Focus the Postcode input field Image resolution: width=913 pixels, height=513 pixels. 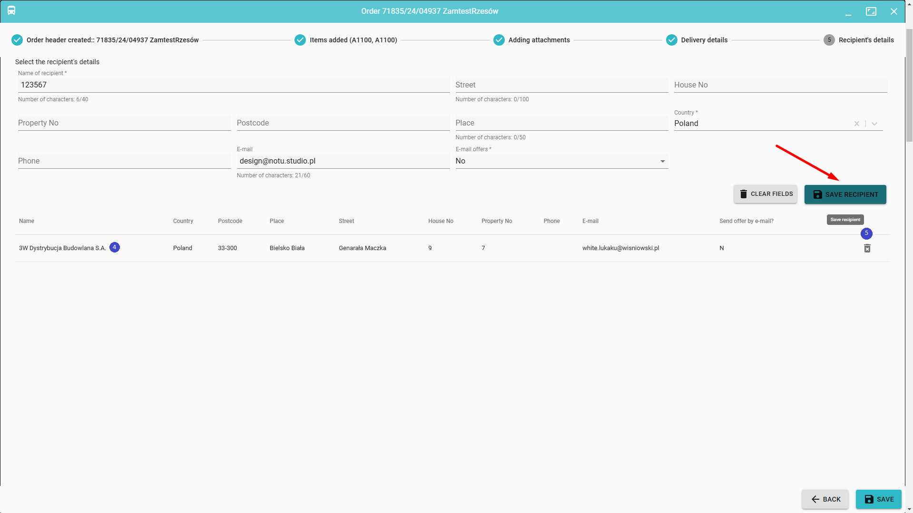pyautogui.click(x=343, y=123)
